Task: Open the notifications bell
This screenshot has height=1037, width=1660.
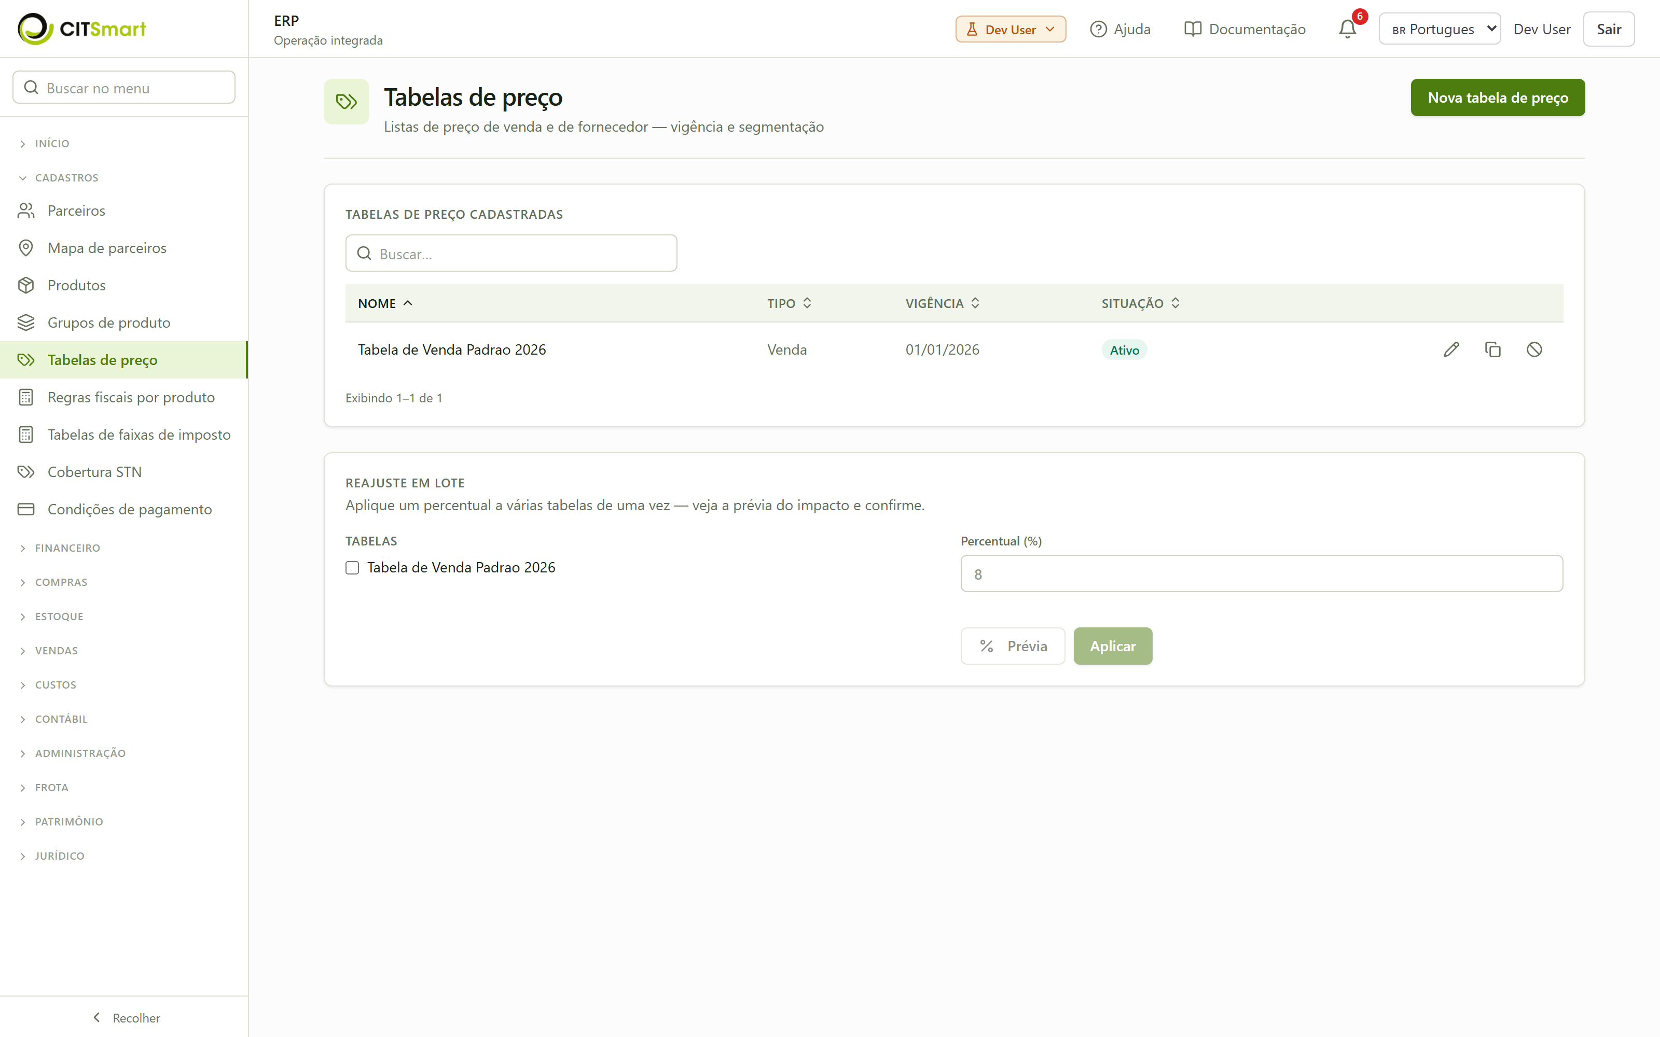Action: (x=1347, y=29)
